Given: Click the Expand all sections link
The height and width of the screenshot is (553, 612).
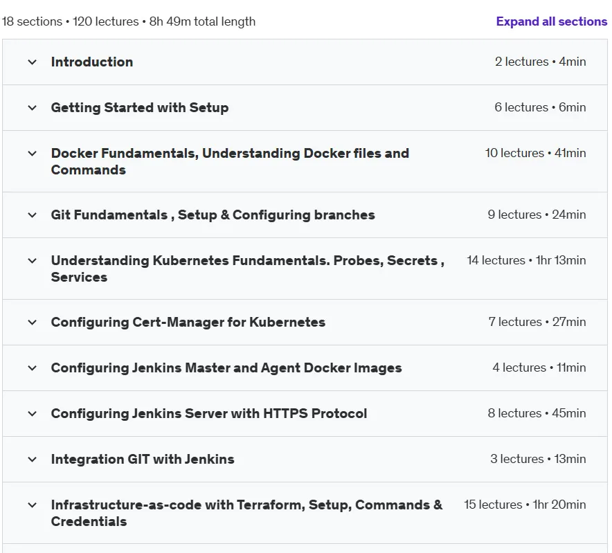Looking at the screenshot, I should [552, 21].
